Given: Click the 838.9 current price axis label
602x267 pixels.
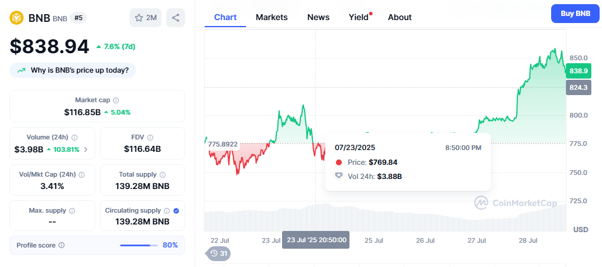Looking at the screenshot, I should point(578,71).
